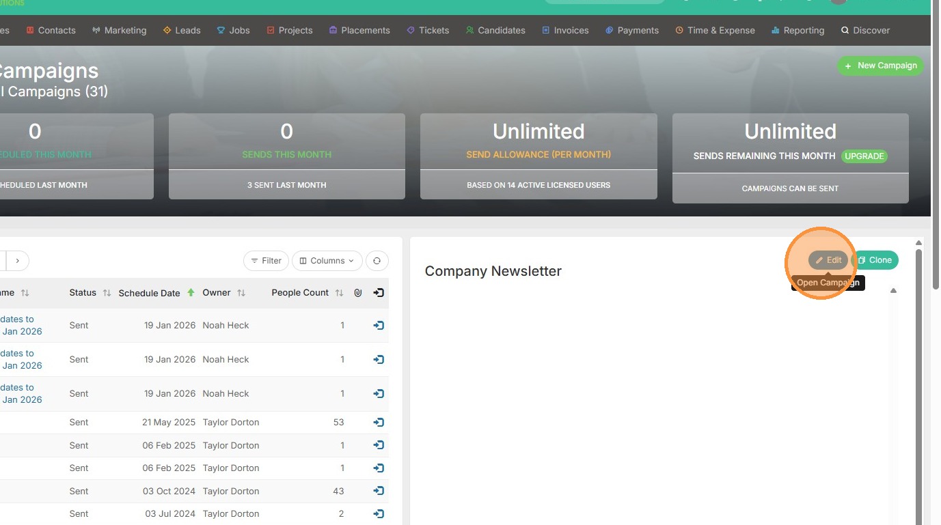
Task: Click the 21 May 2025 schedule date cell
Action: 169,423
